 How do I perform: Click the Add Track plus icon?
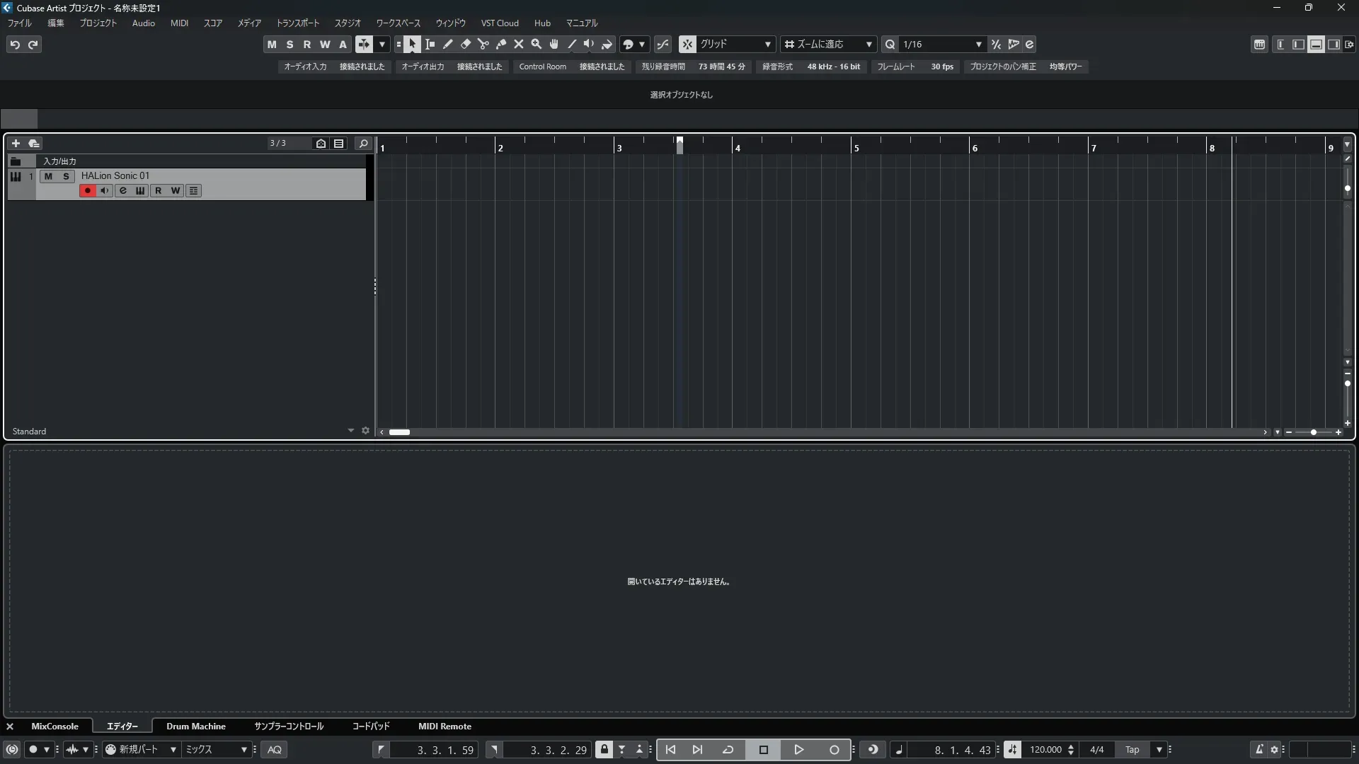click(16, 144)
